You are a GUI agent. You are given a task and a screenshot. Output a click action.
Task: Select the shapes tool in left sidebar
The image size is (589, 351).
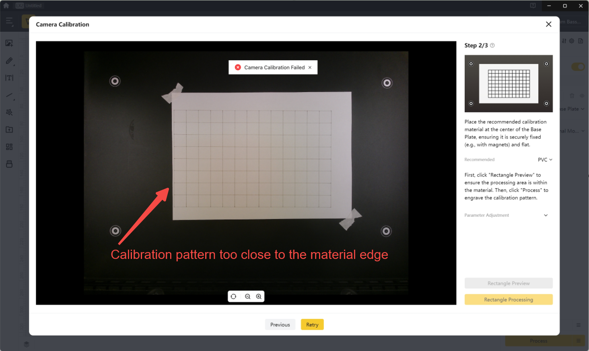pos(9,113)
